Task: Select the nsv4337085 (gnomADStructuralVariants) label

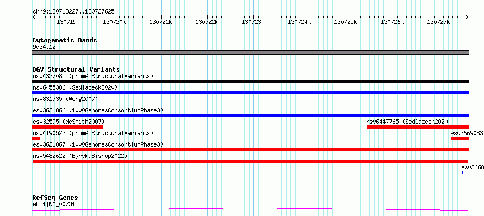Action: pos(93,76)
